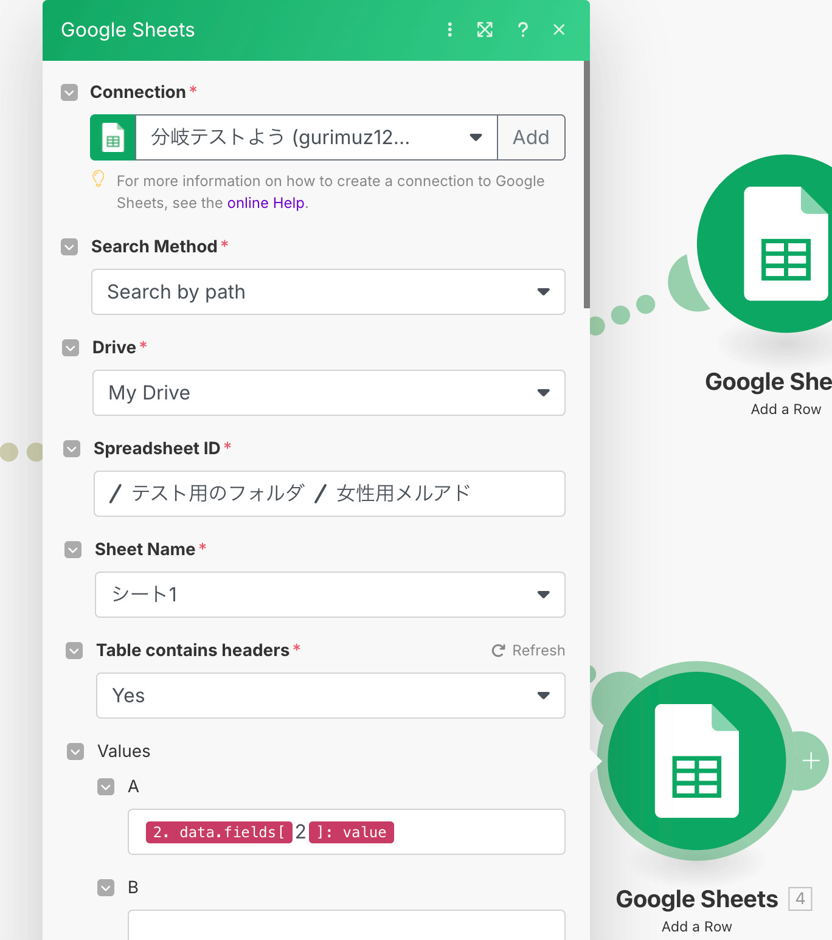Screen dimensions: 832x940
Task: Click the column A value input field
Action: pyautogui.click(x=347, y=832)
